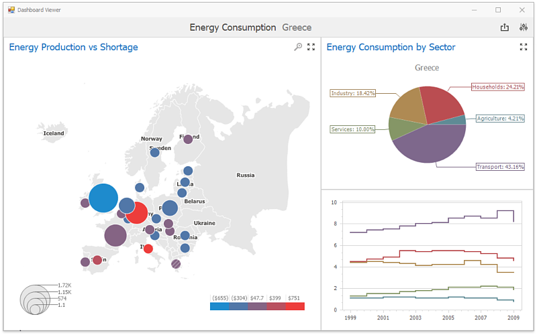Click the Industry: 18.42% label
This screenshot has width=537, height=335.
coord(353,93)
